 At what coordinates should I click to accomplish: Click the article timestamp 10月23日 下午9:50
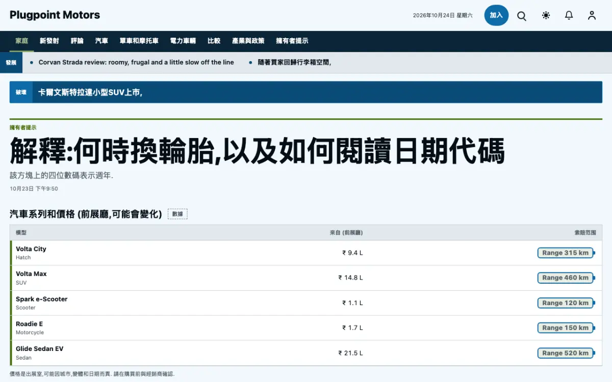(x=34, y=188)
